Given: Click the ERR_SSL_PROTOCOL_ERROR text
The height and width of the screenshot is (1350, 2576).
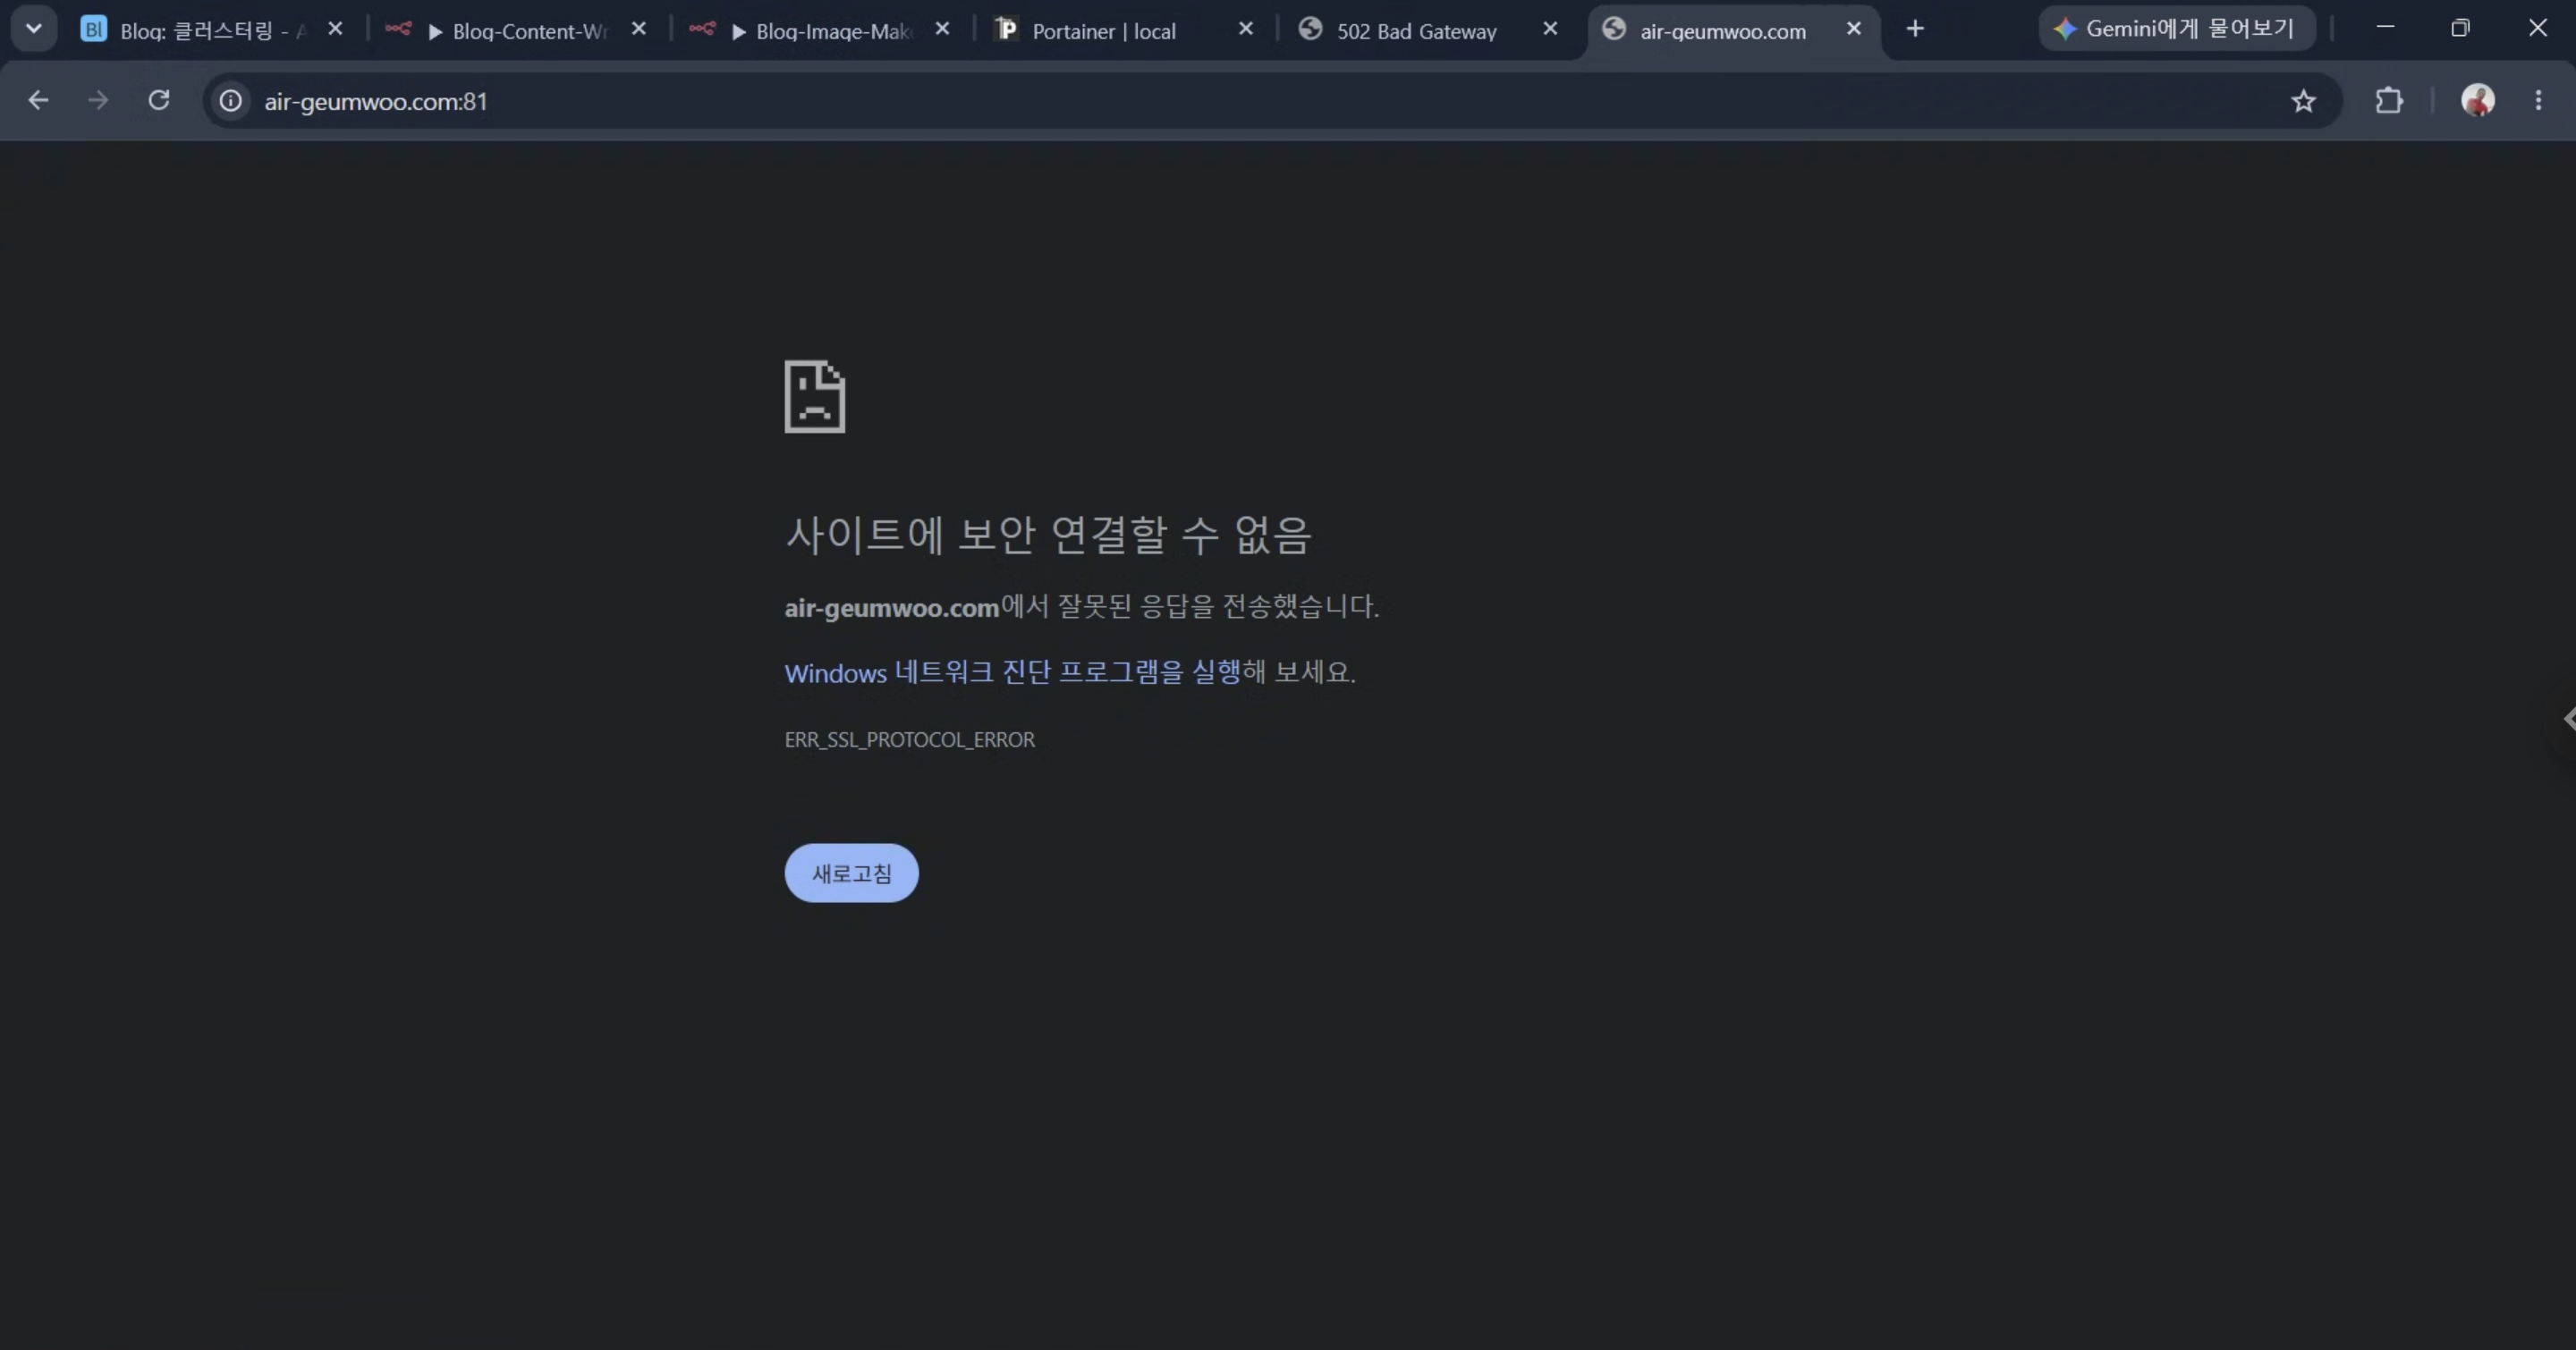Looking at the screenshot, I should [909, 739].
